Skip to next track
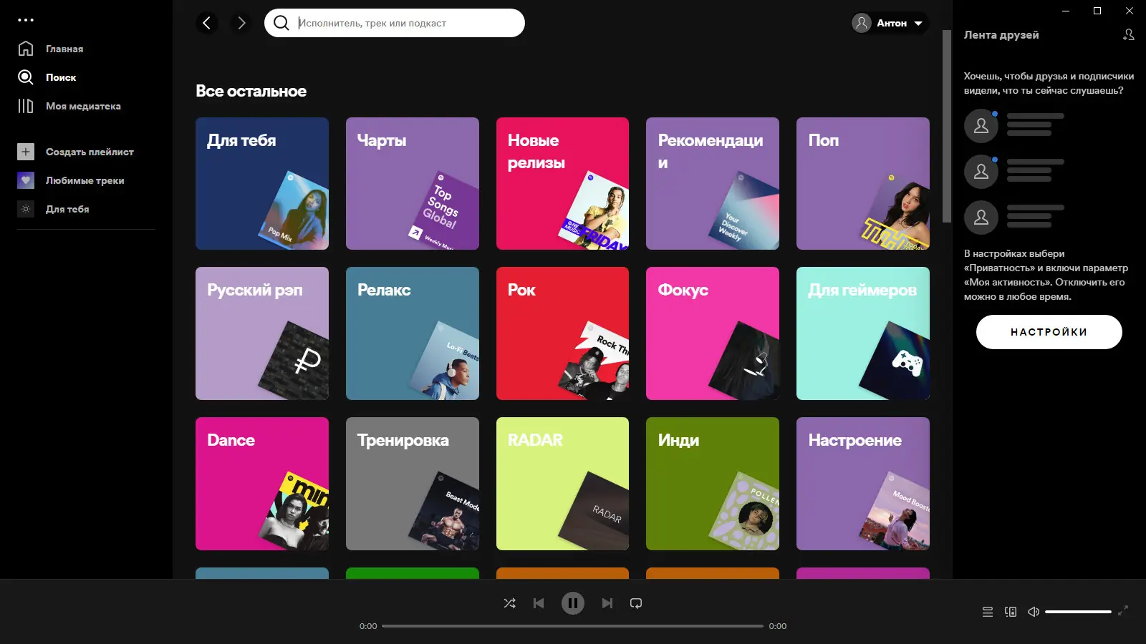 click(x=607, y=603)
